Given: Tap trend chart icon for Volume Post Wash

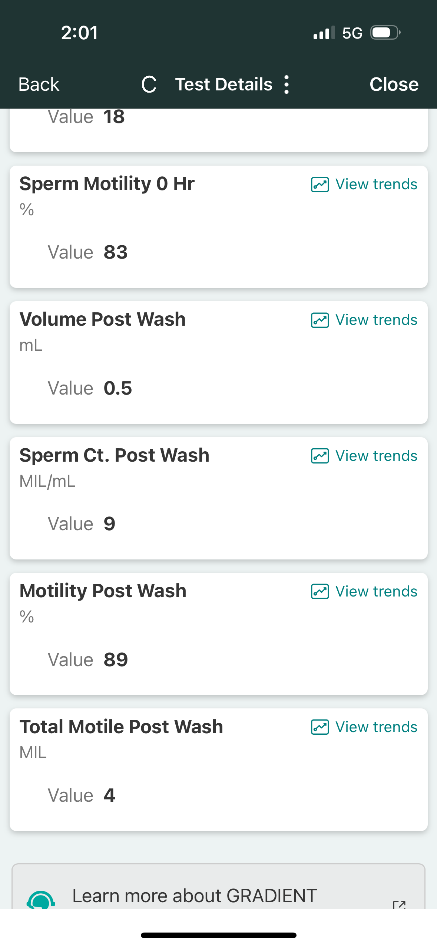Looking at the screenshot, I should tap(320, 320).
